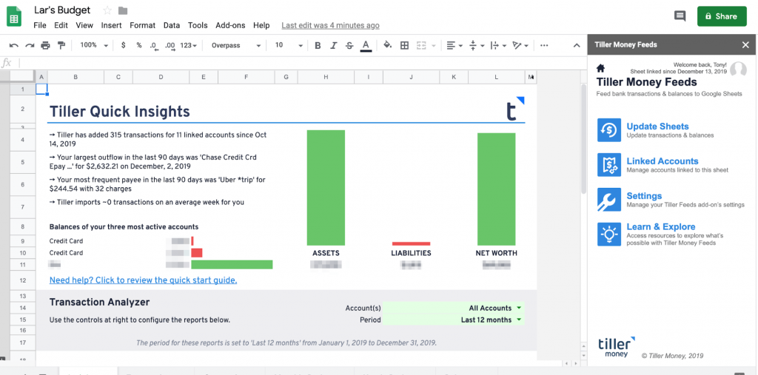The height and width of the screenshot is (375, 758).
Task: Toggle strikethrough formatting
Action: pos(349,45)
